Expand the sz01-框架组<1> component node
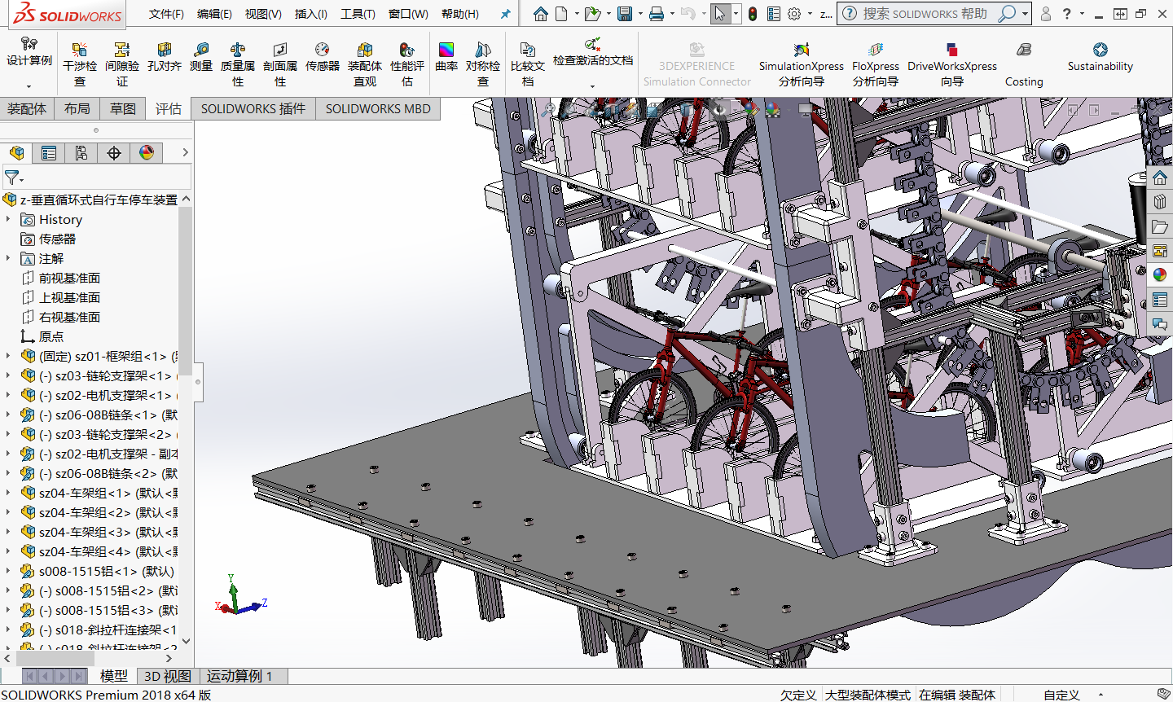This screenshot has height=702, width=1173. pos(8,356)
